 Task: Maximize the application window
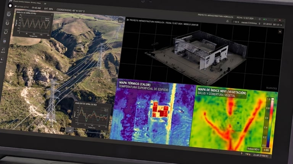tap(275, 20)
